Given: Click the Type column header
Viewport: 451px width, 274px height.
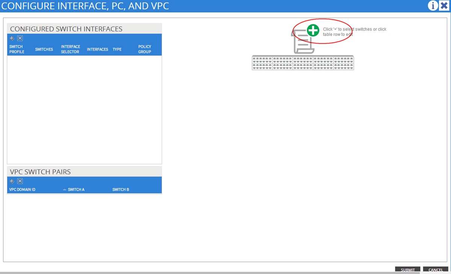Looking at the screenshot, I should (x=117, y=49).
